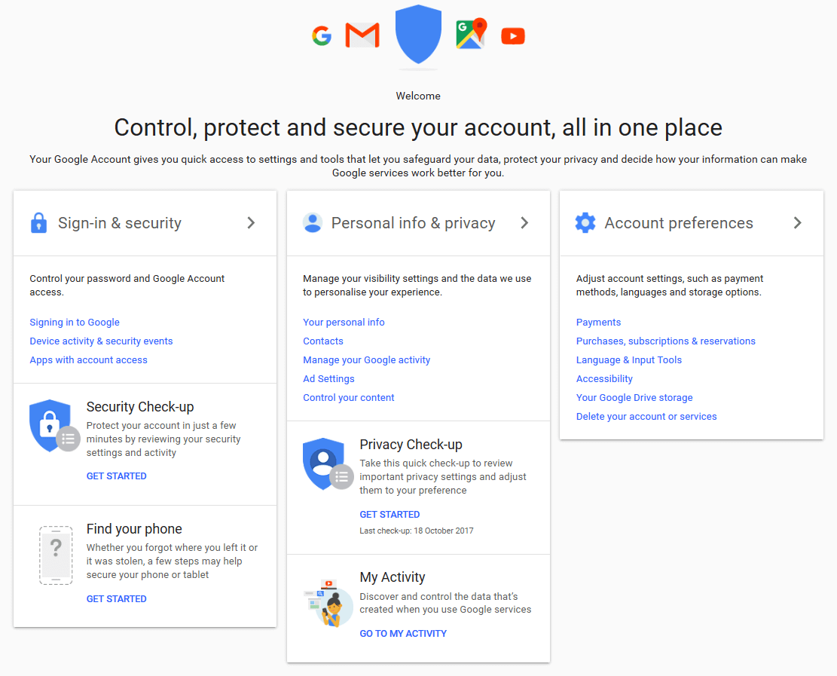Select Delete your account or services
The width and height of the screenshot is (837, 676).
[x=646, y=417]
